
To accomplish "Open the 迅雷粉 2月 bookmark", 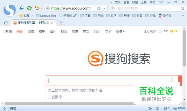I will tap(68, 16).
